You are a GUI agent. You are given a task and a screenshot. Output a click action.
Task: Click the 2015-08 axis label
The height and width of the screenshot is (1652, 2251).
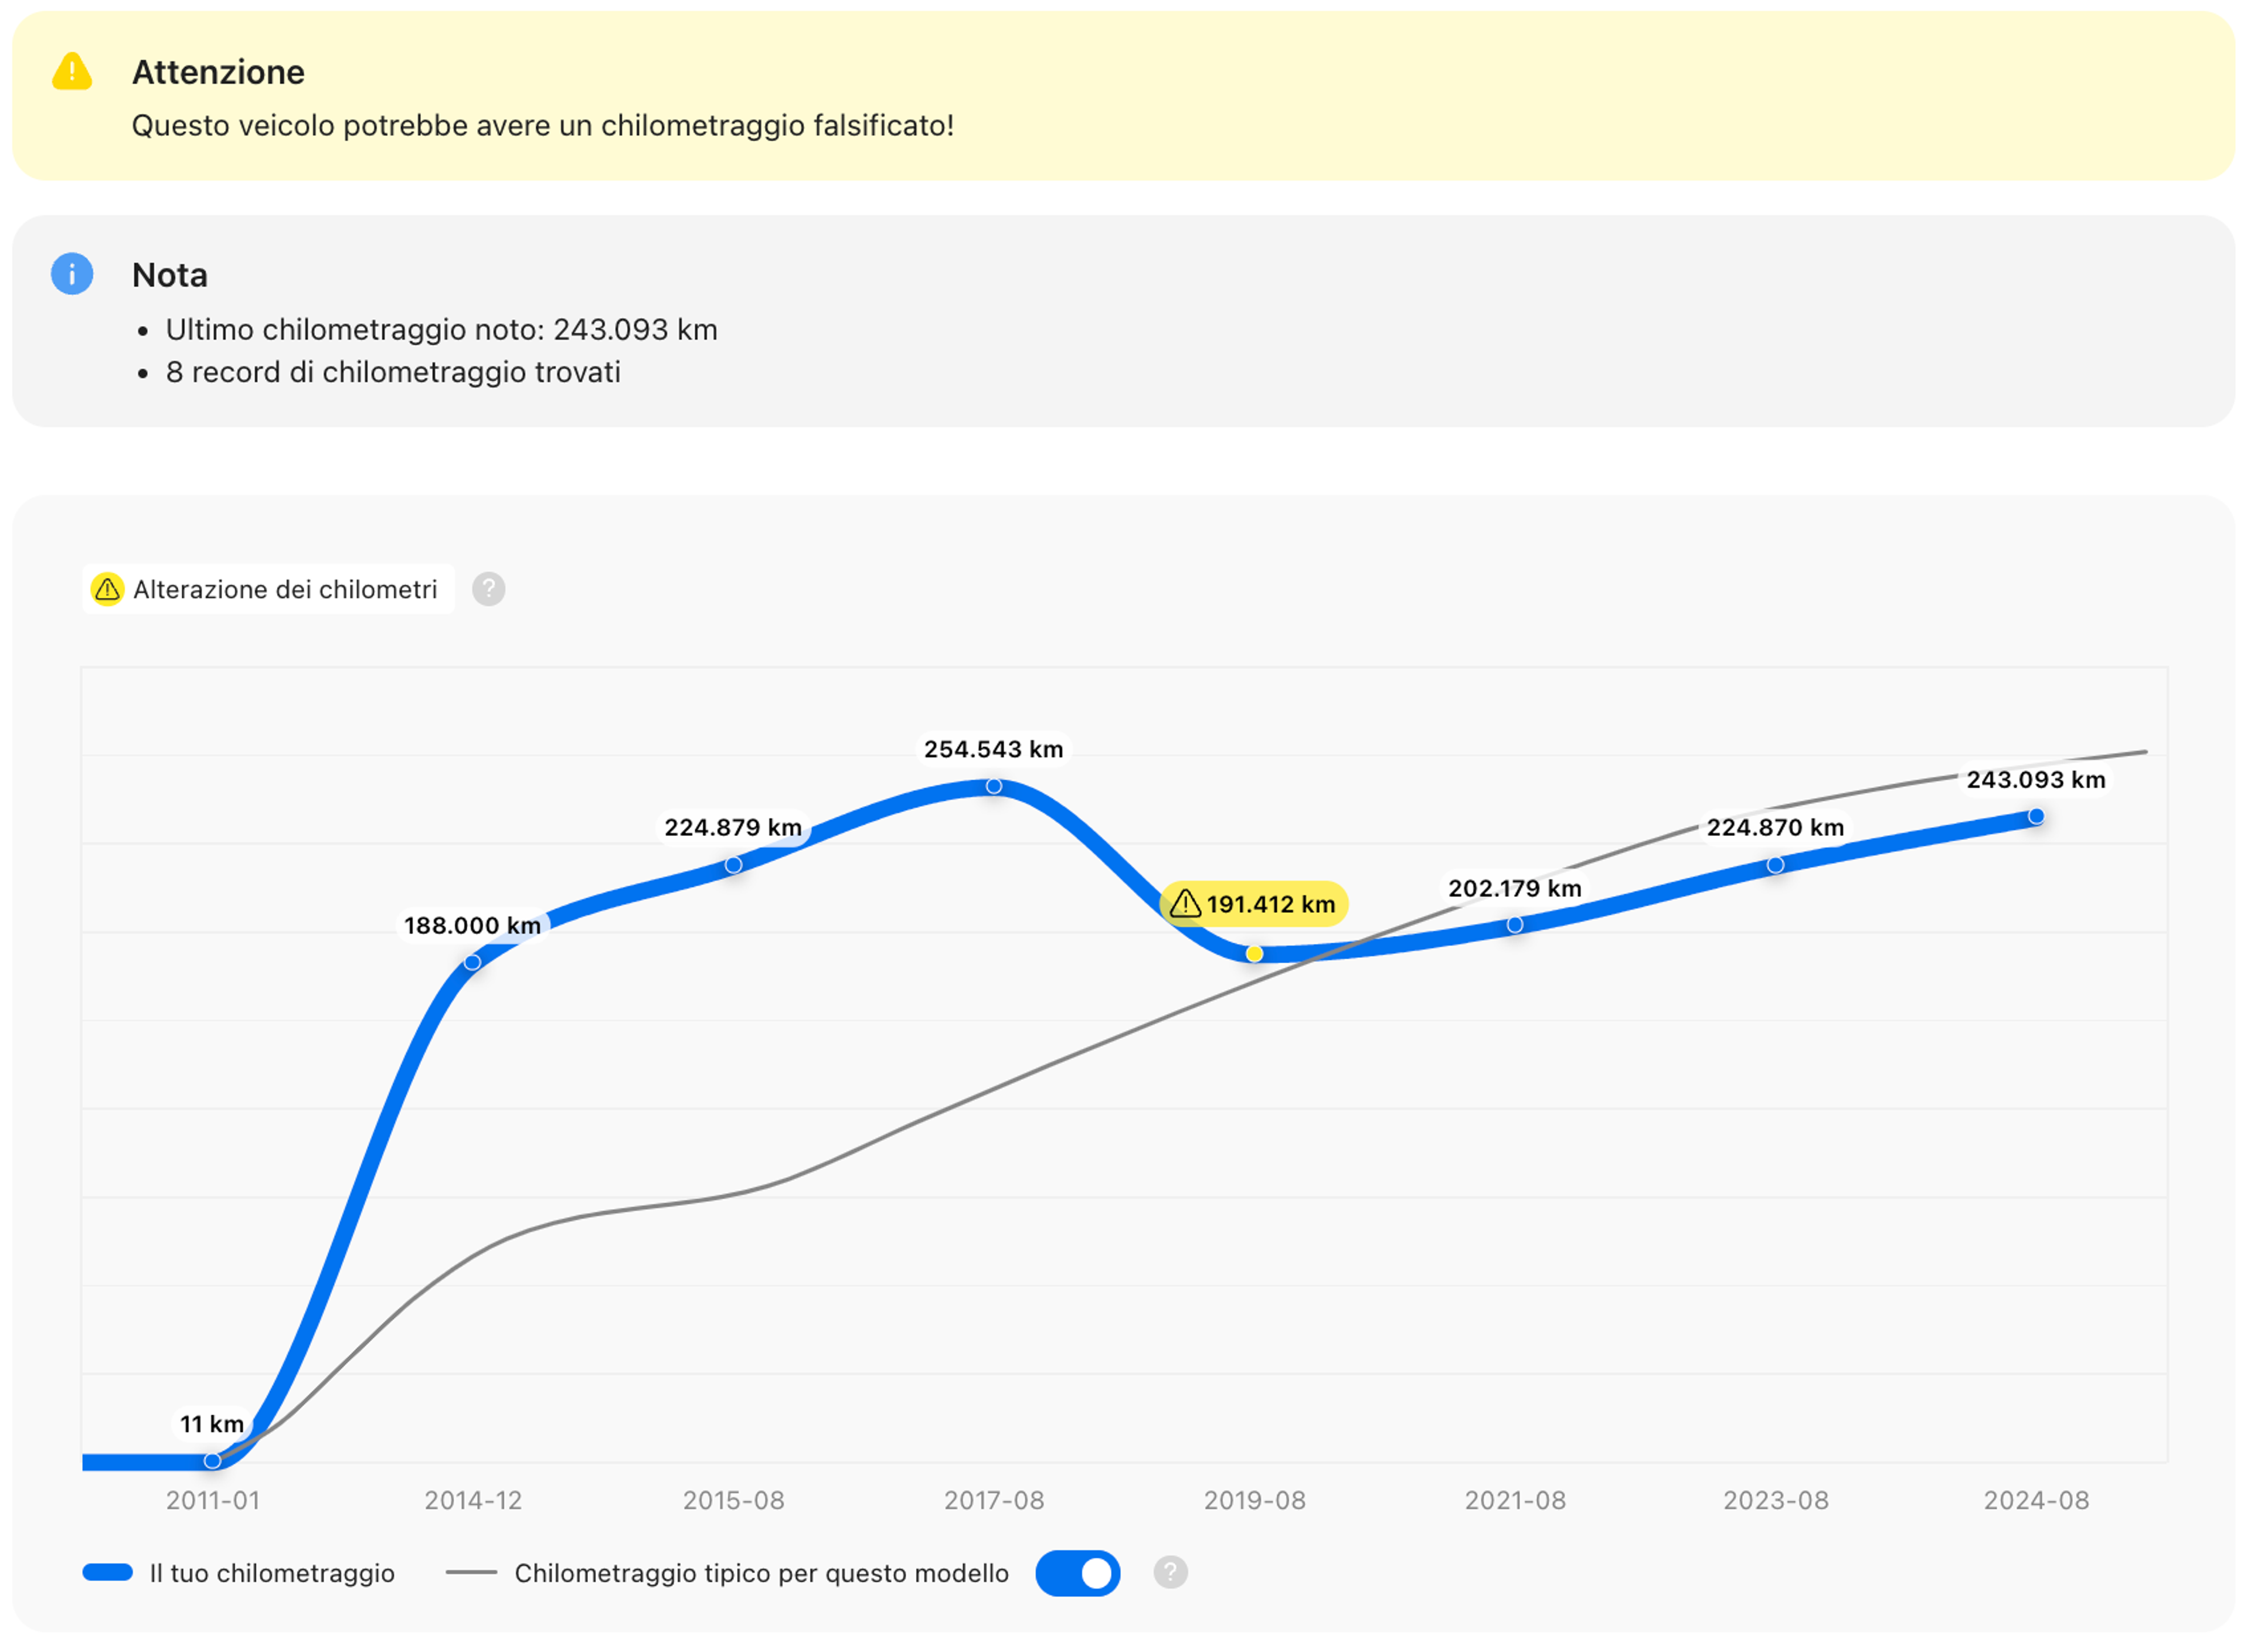pyautogui.click(x=734, y=1501)
